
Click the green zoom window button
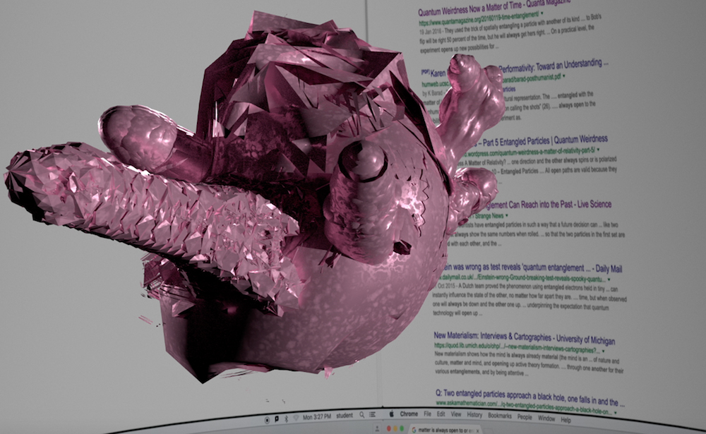coord(402,428)
